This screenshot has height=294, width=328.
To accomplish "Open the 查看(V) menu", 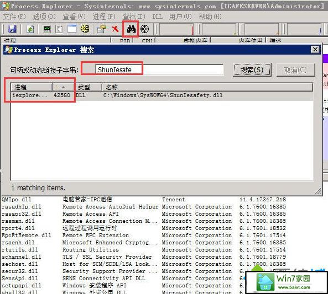I will click(x=74, y=17).
